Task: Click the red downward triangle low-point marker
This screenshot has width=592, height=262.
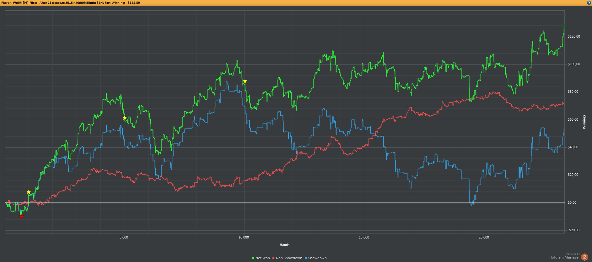Action: pos(21,217)
